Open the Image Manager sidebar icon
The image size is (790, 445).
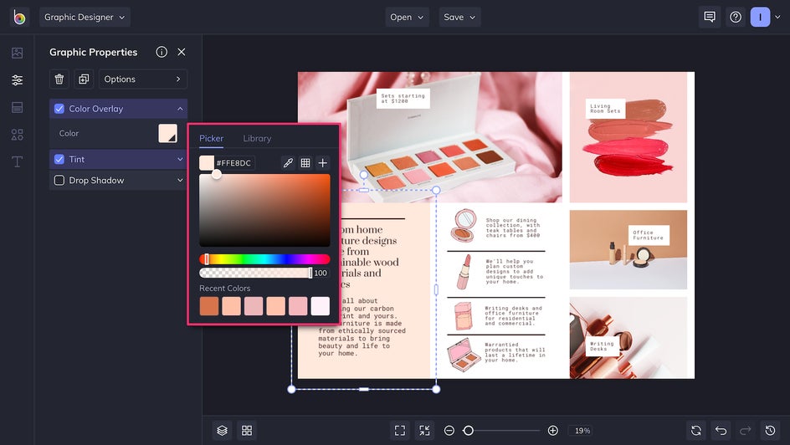point(17,53)
